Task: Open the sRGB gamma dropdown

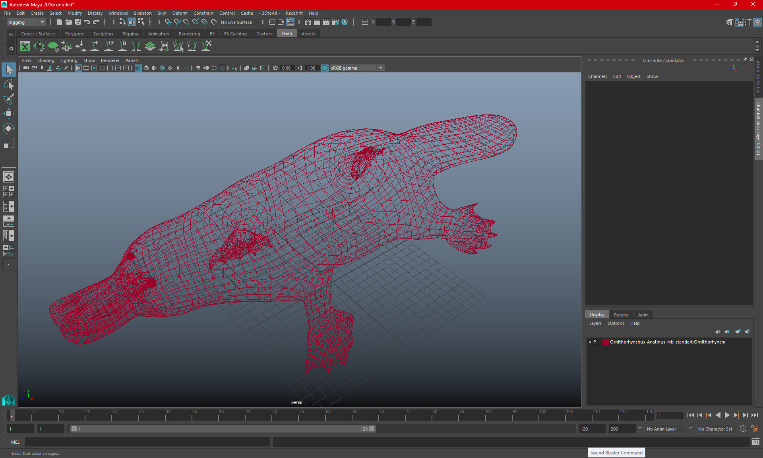Action: (x=357, y=68)
